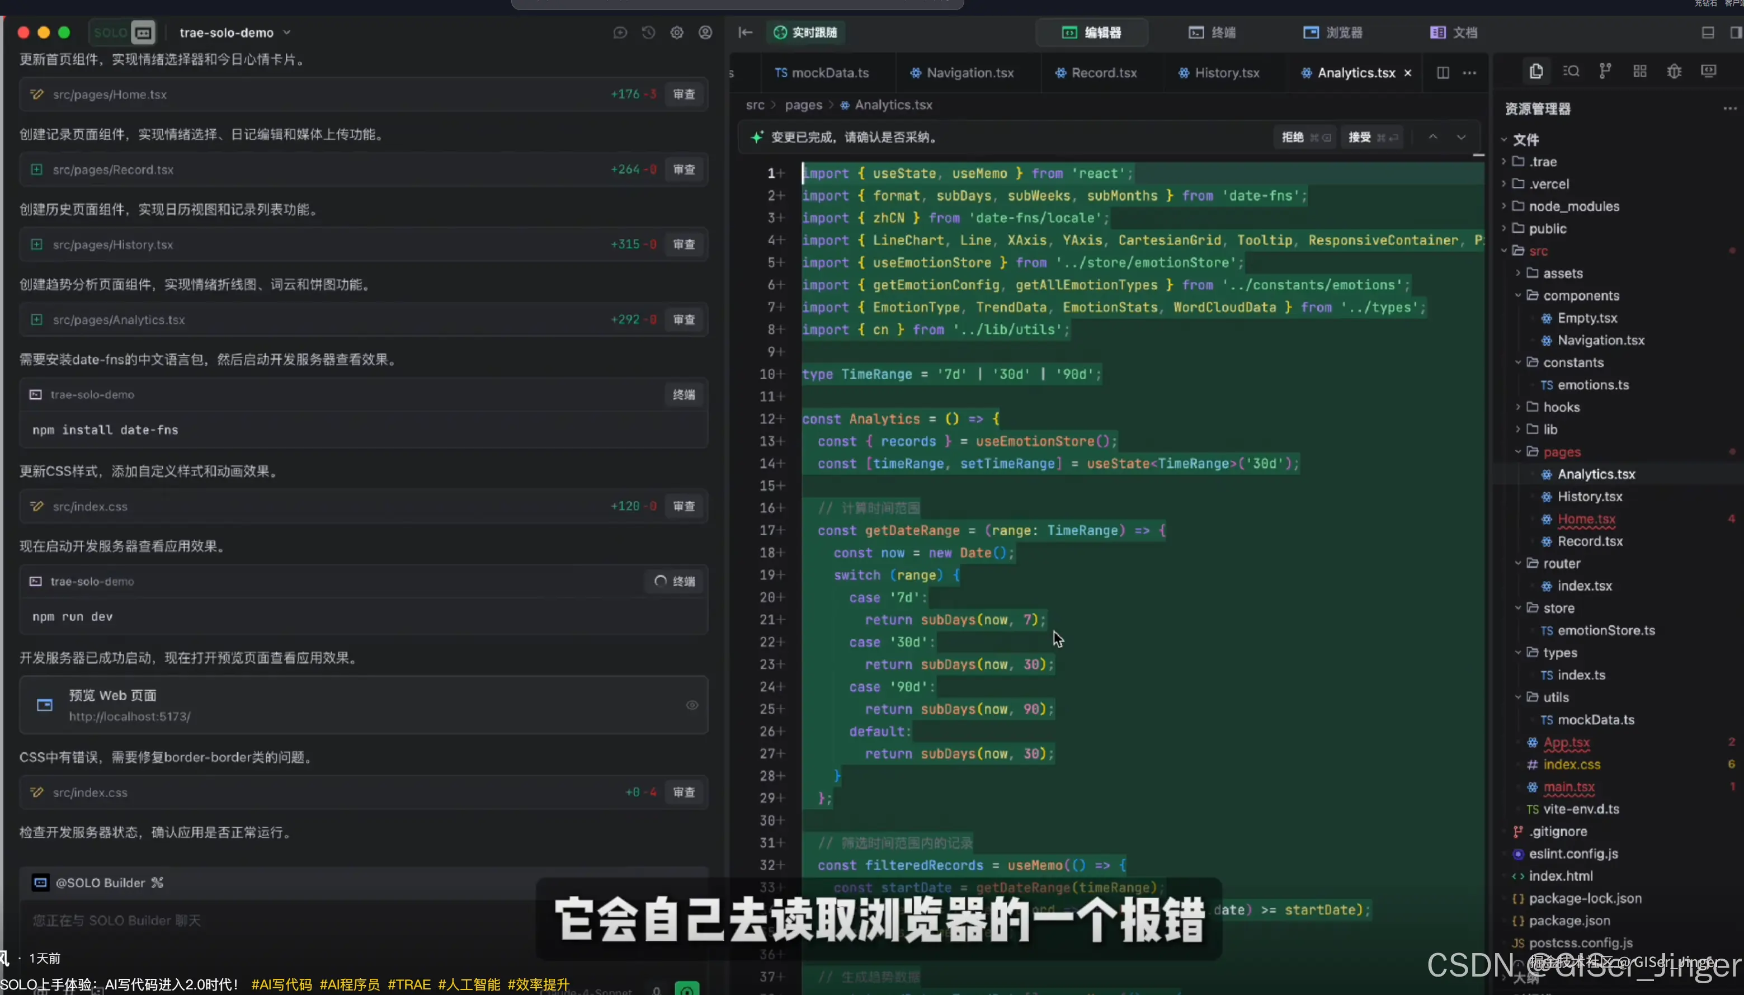This screenshot has width=1744, height=995.
Task: Click 审查 button for src/pages/Home.tsx
Action: pos(684,95)
